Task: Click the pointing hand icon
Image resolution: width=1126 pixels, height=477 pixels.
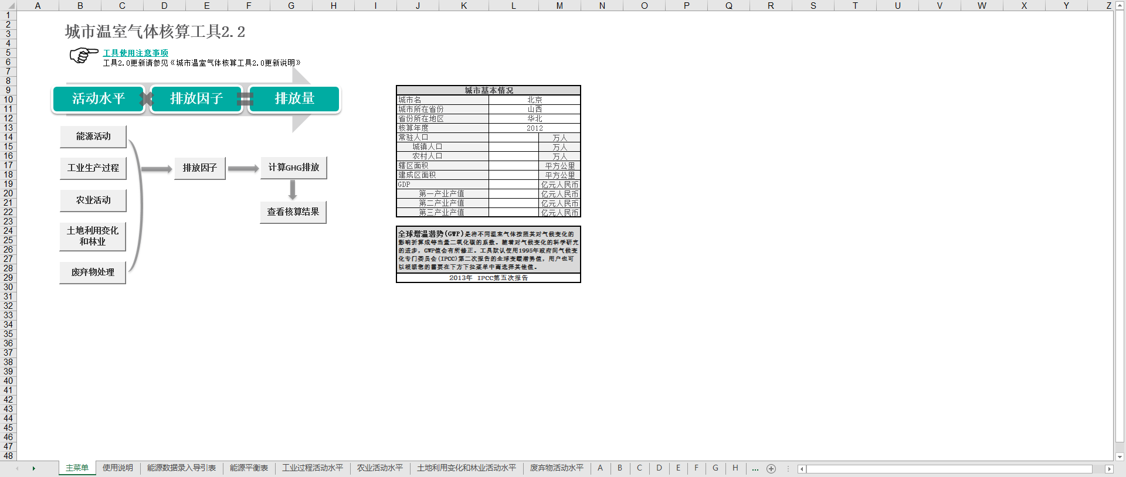Action: (83, 56)
